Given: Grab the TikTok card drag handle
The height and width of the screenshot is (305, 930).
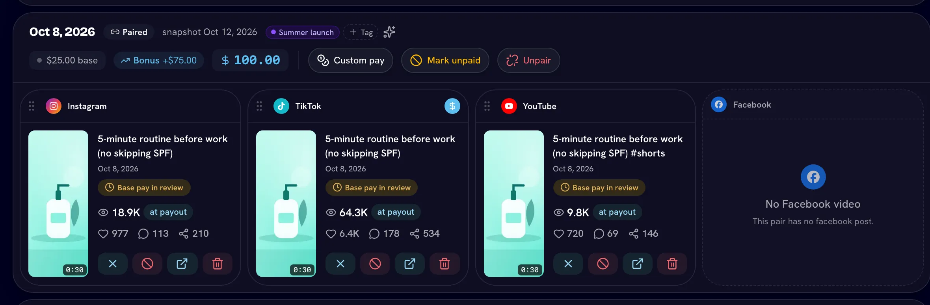Looking at the screenshot, I should click(x=259, y=106).
